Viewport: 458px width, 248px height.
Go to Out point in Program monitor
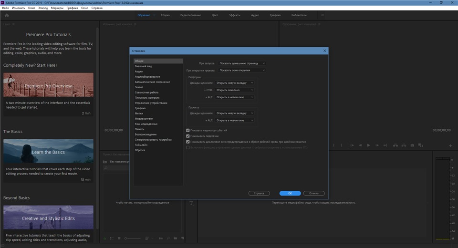385,145
